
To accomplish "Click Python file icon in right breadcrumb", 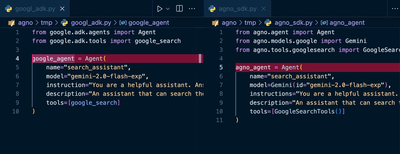I will pos(268,23).
